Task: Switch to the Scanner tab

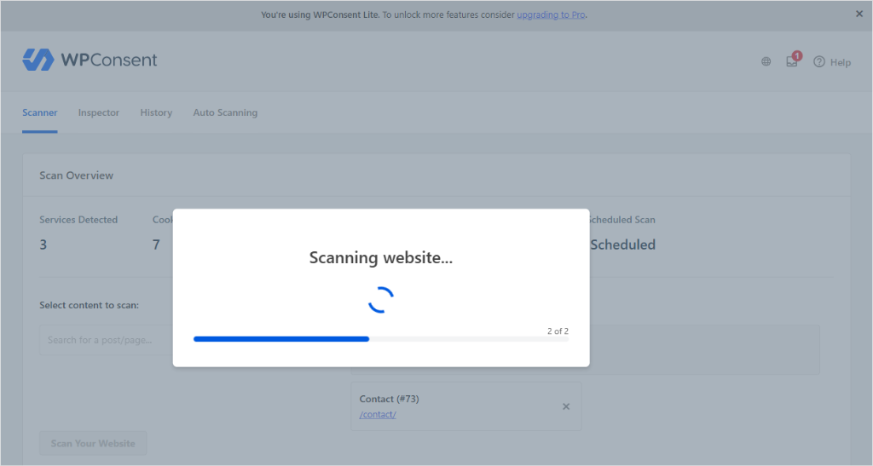Action: click(39, 113)
